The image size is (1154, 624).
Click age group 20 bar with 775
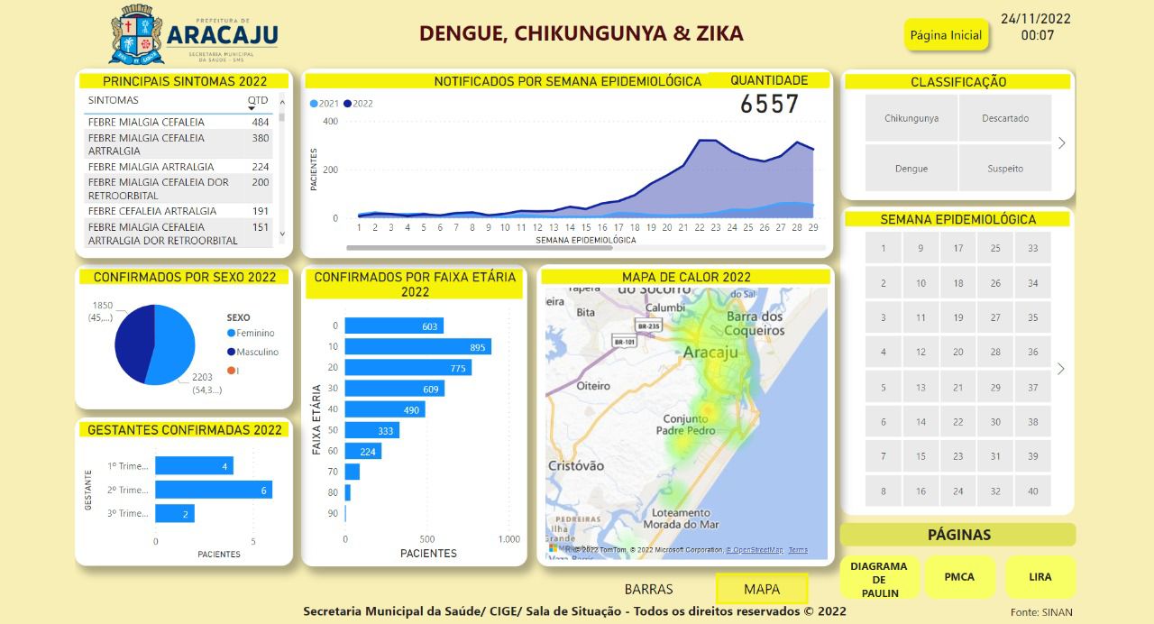pos(408,367)
